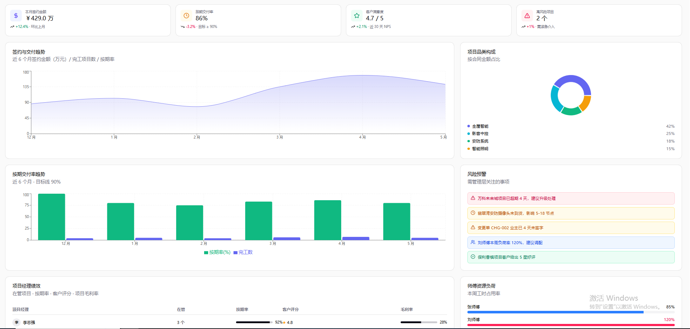Open the 变更单 CHG-002 业主未签字 alert
690x329 pixels.
pyautogui.click(x=571, y=228)
